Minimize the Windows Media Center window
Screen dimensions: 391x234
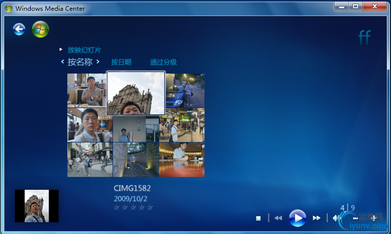tap(342, 7)
